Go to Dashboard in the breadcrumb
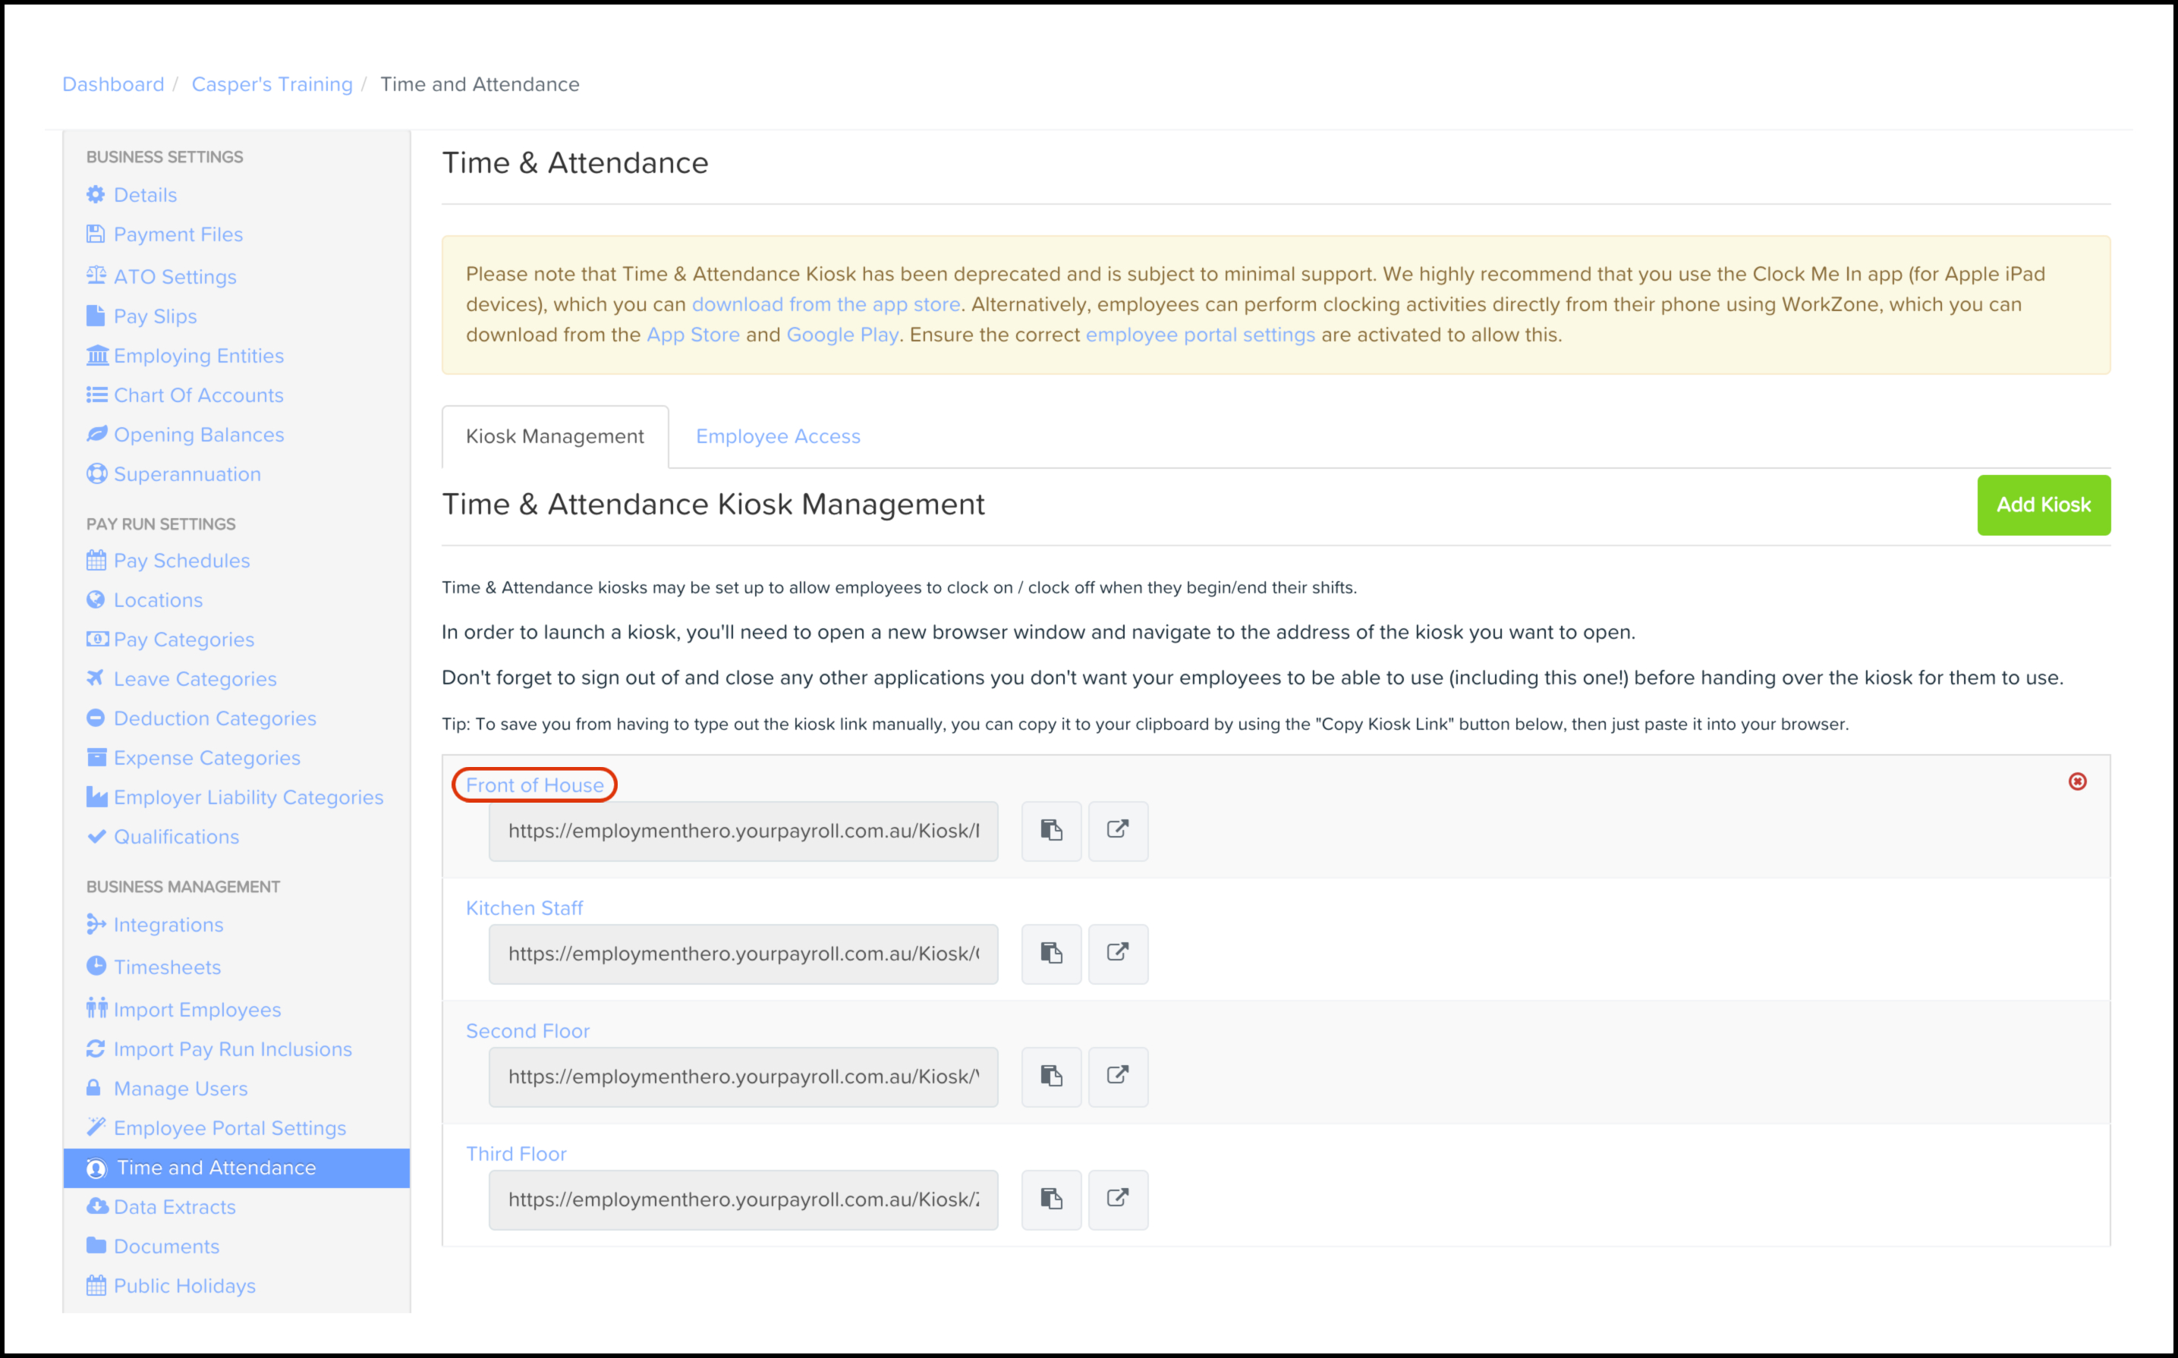The image size is (2178, 1358). pyautogui.click(x=113, y=84)
